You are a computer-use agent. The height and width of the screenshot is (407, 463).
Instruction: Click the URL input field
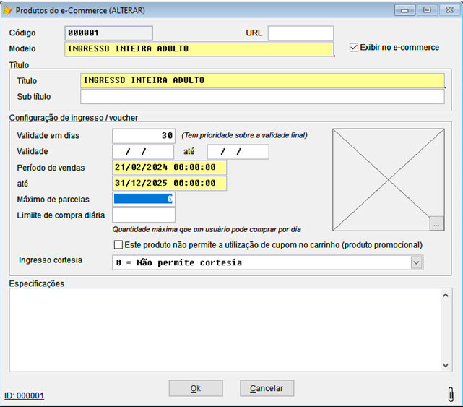point(300,33)
